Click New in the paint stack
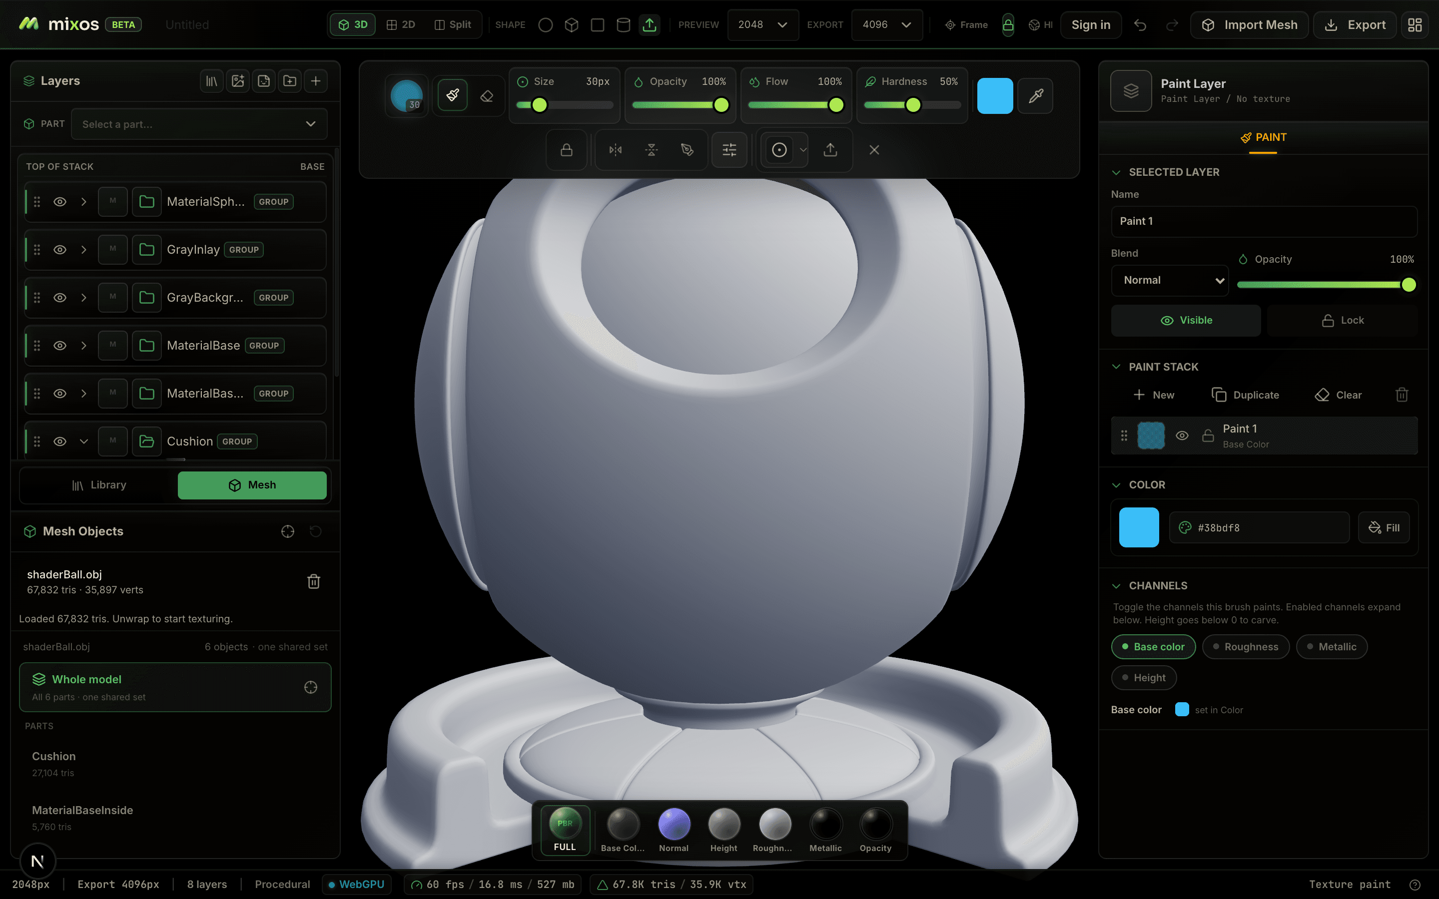Viewport: 1439px width, 899px height. (x=1154, y=395)
